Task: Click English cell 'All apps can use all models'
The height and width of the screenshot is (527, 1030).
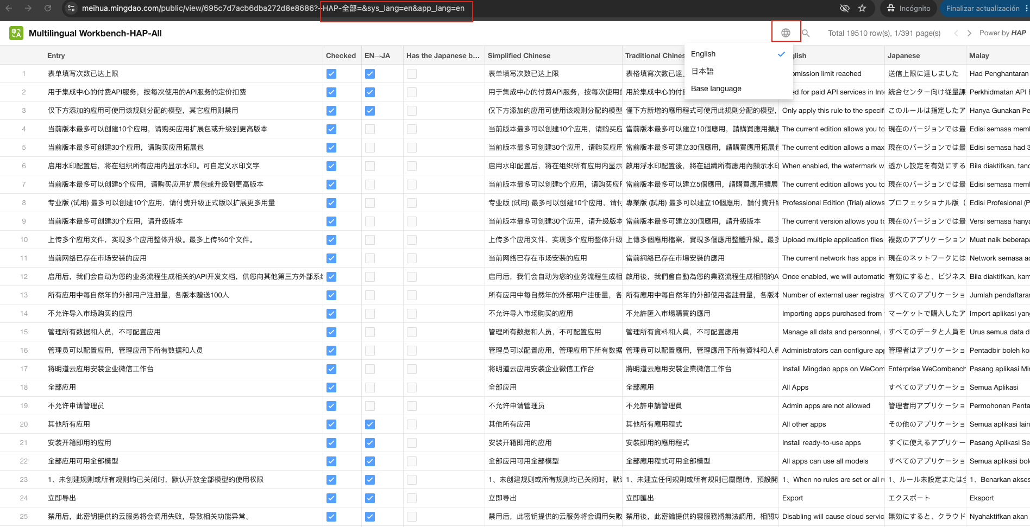Action: (x=825, y=461)
